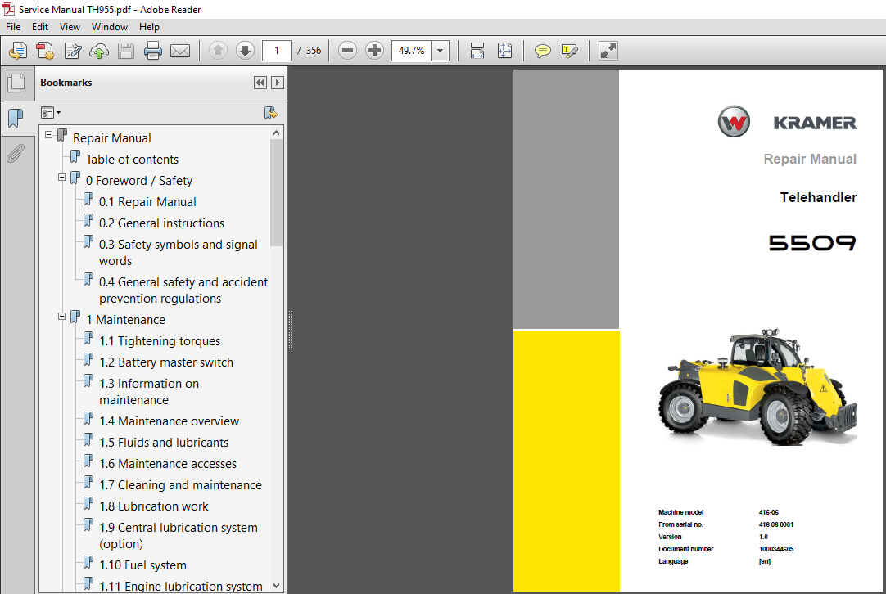Viewport: 886px width, 594px height.
Task: Go to previous page with up arrow
Action: (218, 51)
